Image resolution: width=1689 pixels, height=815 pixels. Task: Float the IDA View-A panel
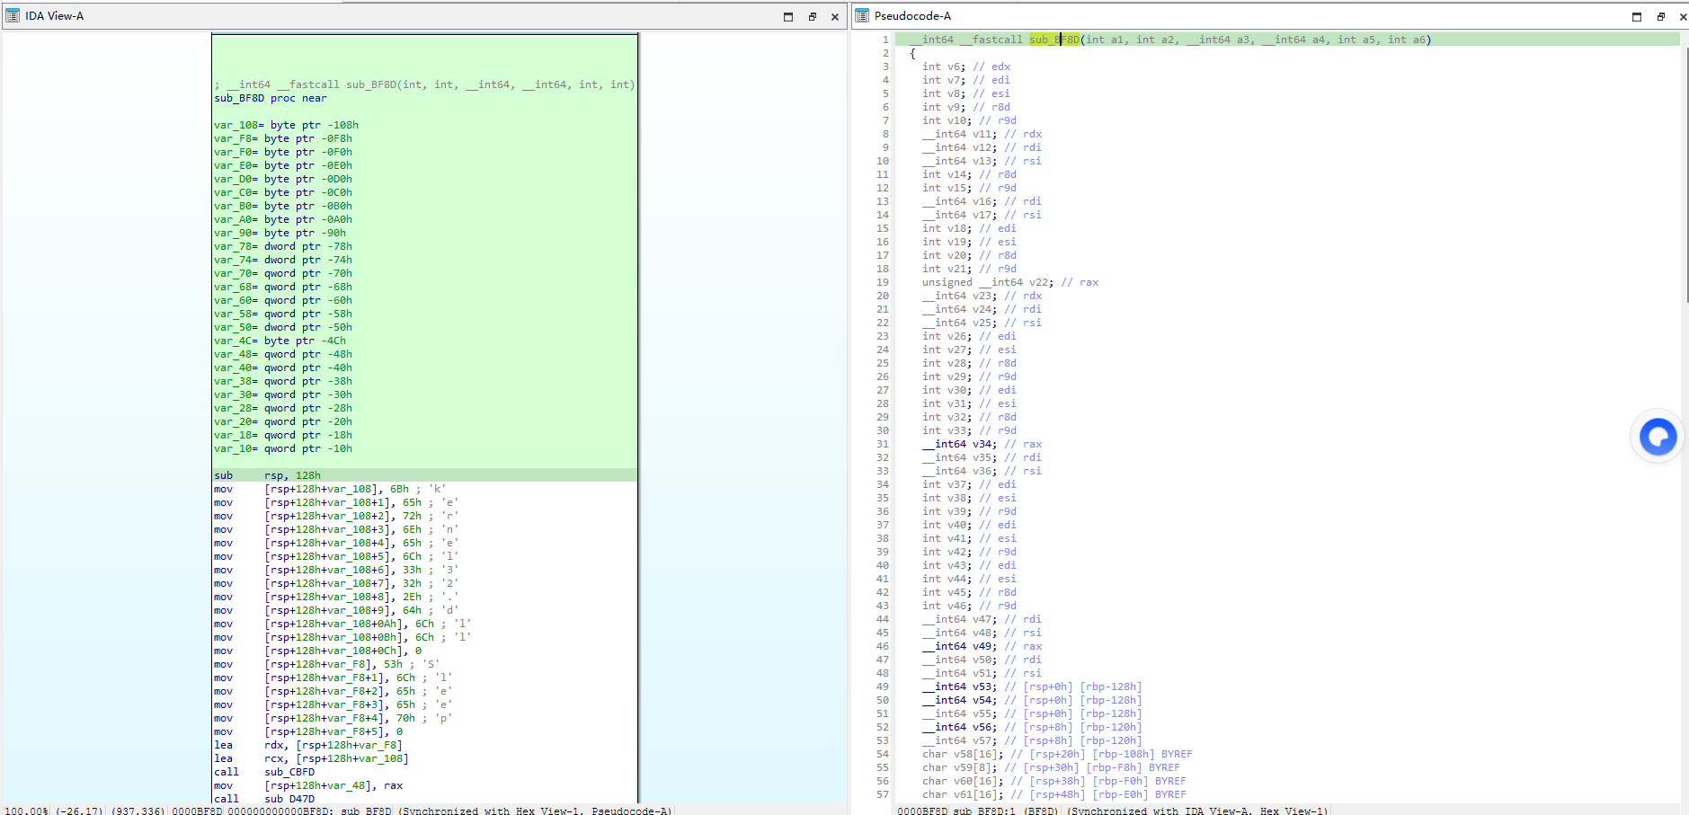click(x=812, y=16)
